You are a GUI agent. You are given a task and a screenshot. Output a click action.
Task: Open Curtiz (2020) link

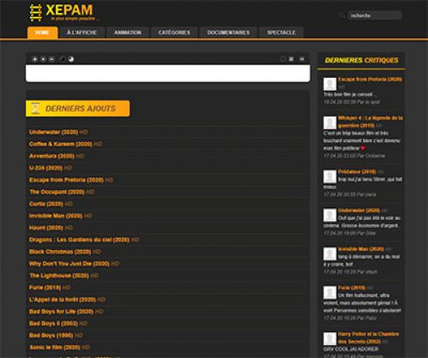(x=46, y=204)
